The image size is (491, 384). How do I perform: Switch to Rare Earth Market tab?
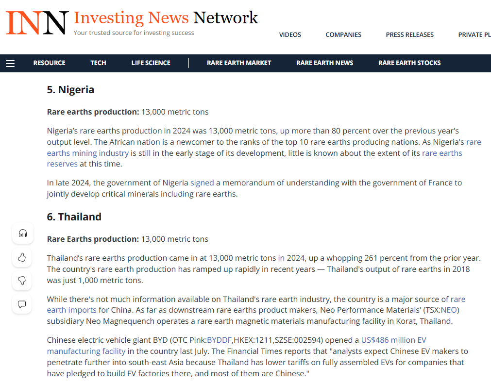point(239,63)
